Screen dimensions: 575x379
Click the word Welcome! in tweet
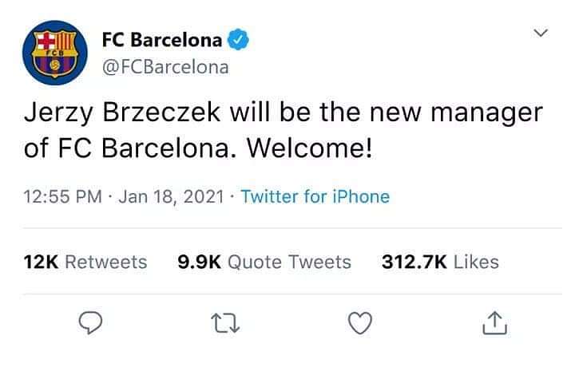pyautogui.click(x=310, y=149)
